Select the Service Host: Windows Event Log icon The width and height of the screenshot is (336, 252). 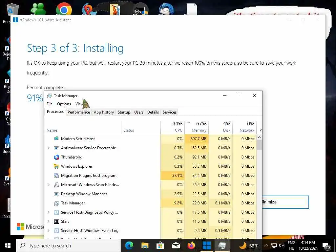(x=56, y=231)
